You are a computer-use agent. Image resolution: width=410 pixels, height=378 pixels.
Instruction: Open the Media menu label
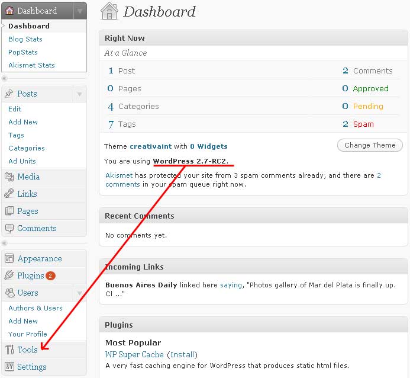pos(28,177)
